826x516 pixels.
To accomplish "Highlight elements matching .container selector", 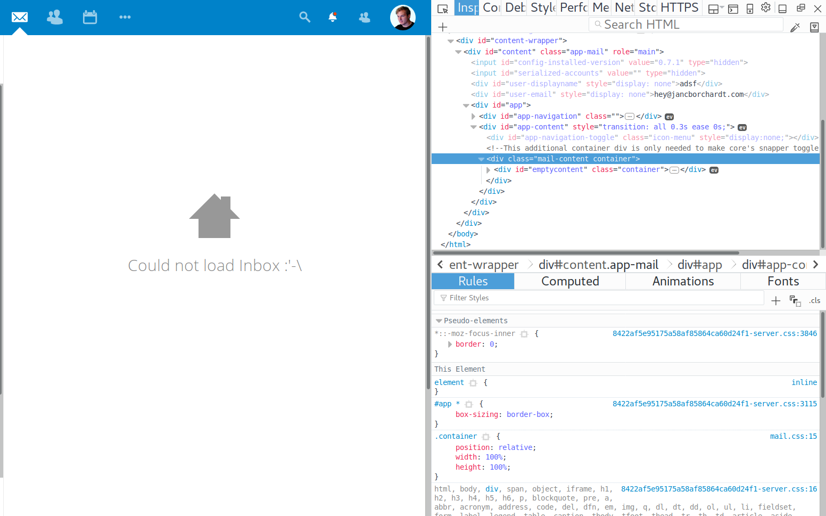I will click(486, 437).
